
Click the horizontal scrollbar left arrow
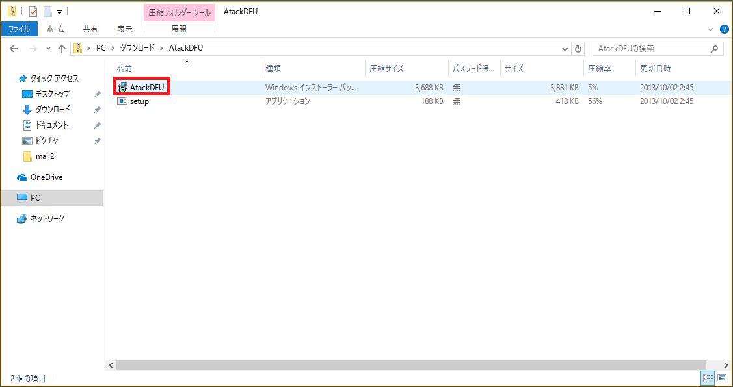(111, 364)
